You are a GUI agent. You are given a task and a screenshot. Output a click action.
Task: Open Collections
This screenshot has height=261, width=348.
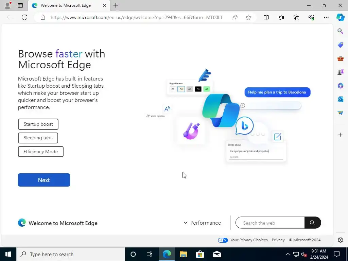(x=296, y=17)
